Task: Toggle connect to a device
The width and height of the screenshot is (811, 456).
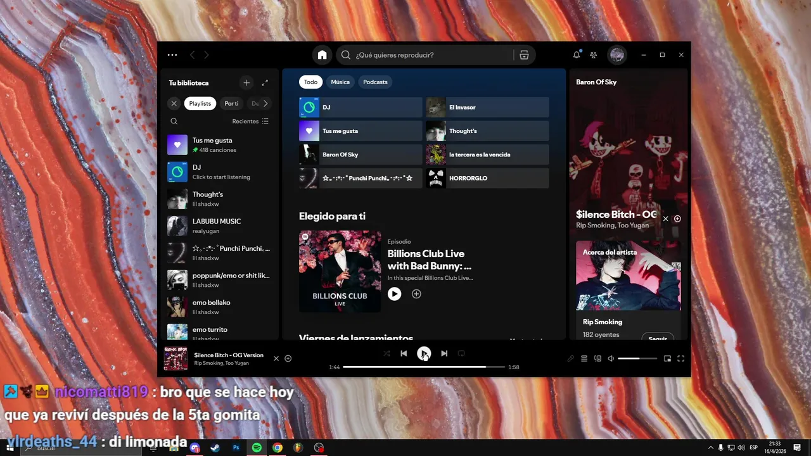Action: pos(597,358)
